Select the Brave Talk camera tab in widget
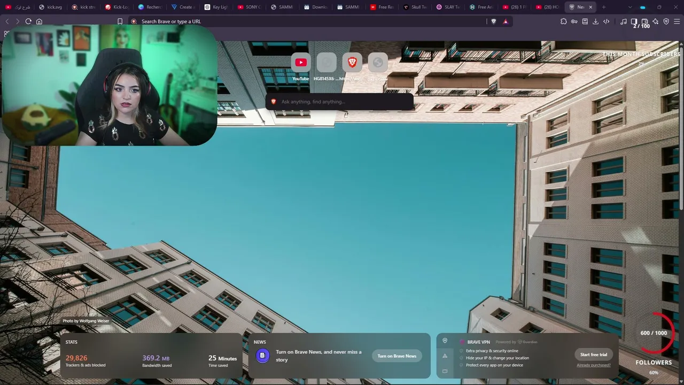This screenshot has width=684, height=385. [445, 371]
